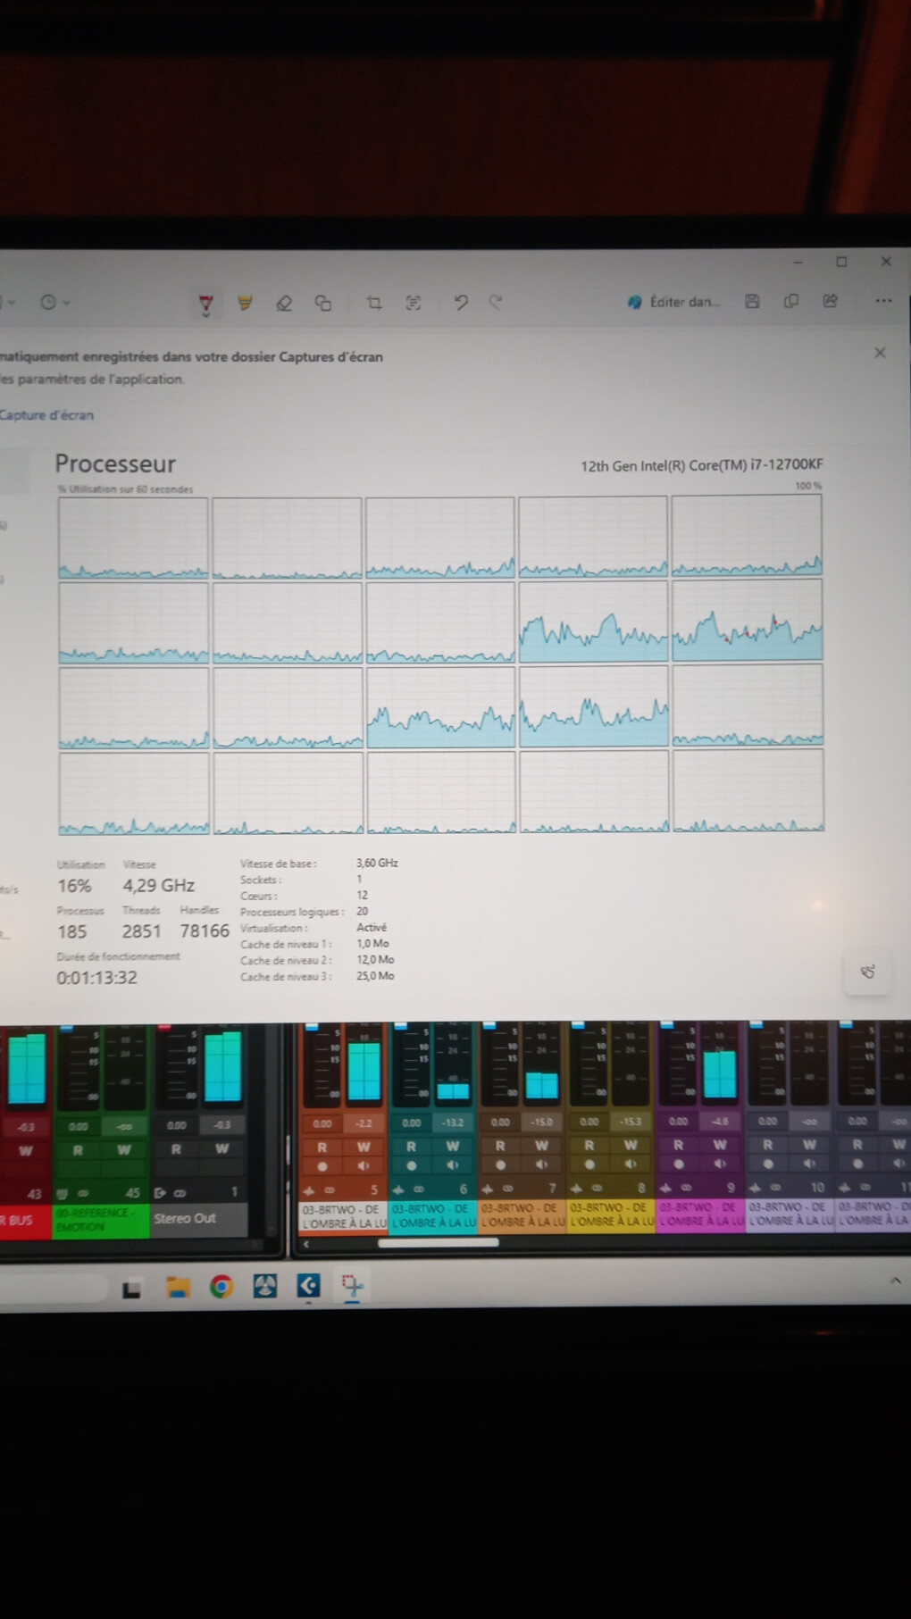
Task: Activate the image crop tool
Action: (x=374, y=303)
